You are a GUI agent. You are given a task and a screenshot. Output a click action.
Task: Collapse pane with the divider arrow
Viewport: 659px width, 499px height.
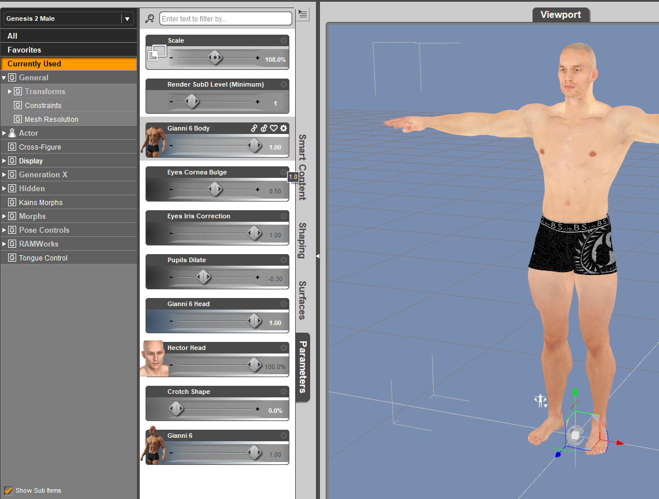pos(318,256)
